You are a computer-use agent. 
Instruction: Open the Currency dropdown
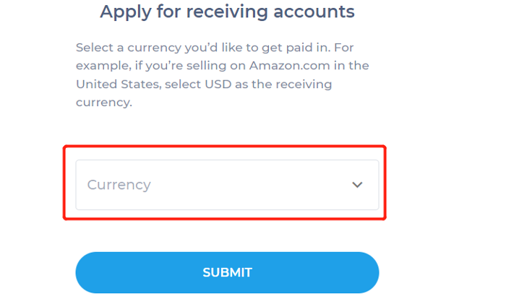coord(227,185)
